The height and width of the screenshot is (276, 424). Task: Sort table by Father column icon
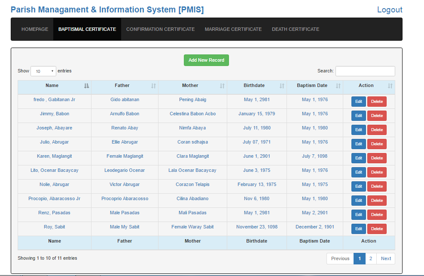coord(153,86)
